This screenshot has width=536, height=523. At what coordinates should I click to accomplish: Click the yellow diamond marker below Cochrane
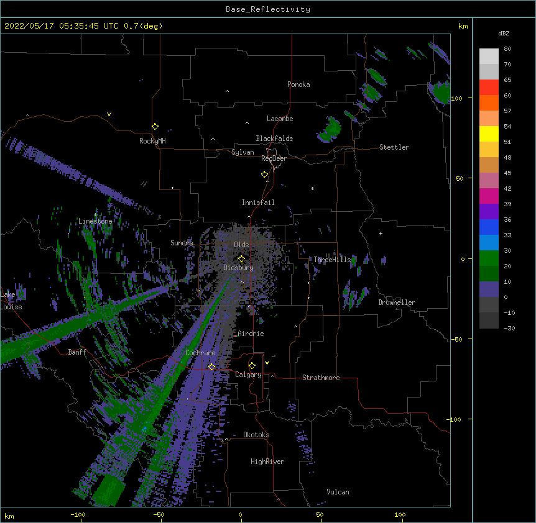(211, 367)
